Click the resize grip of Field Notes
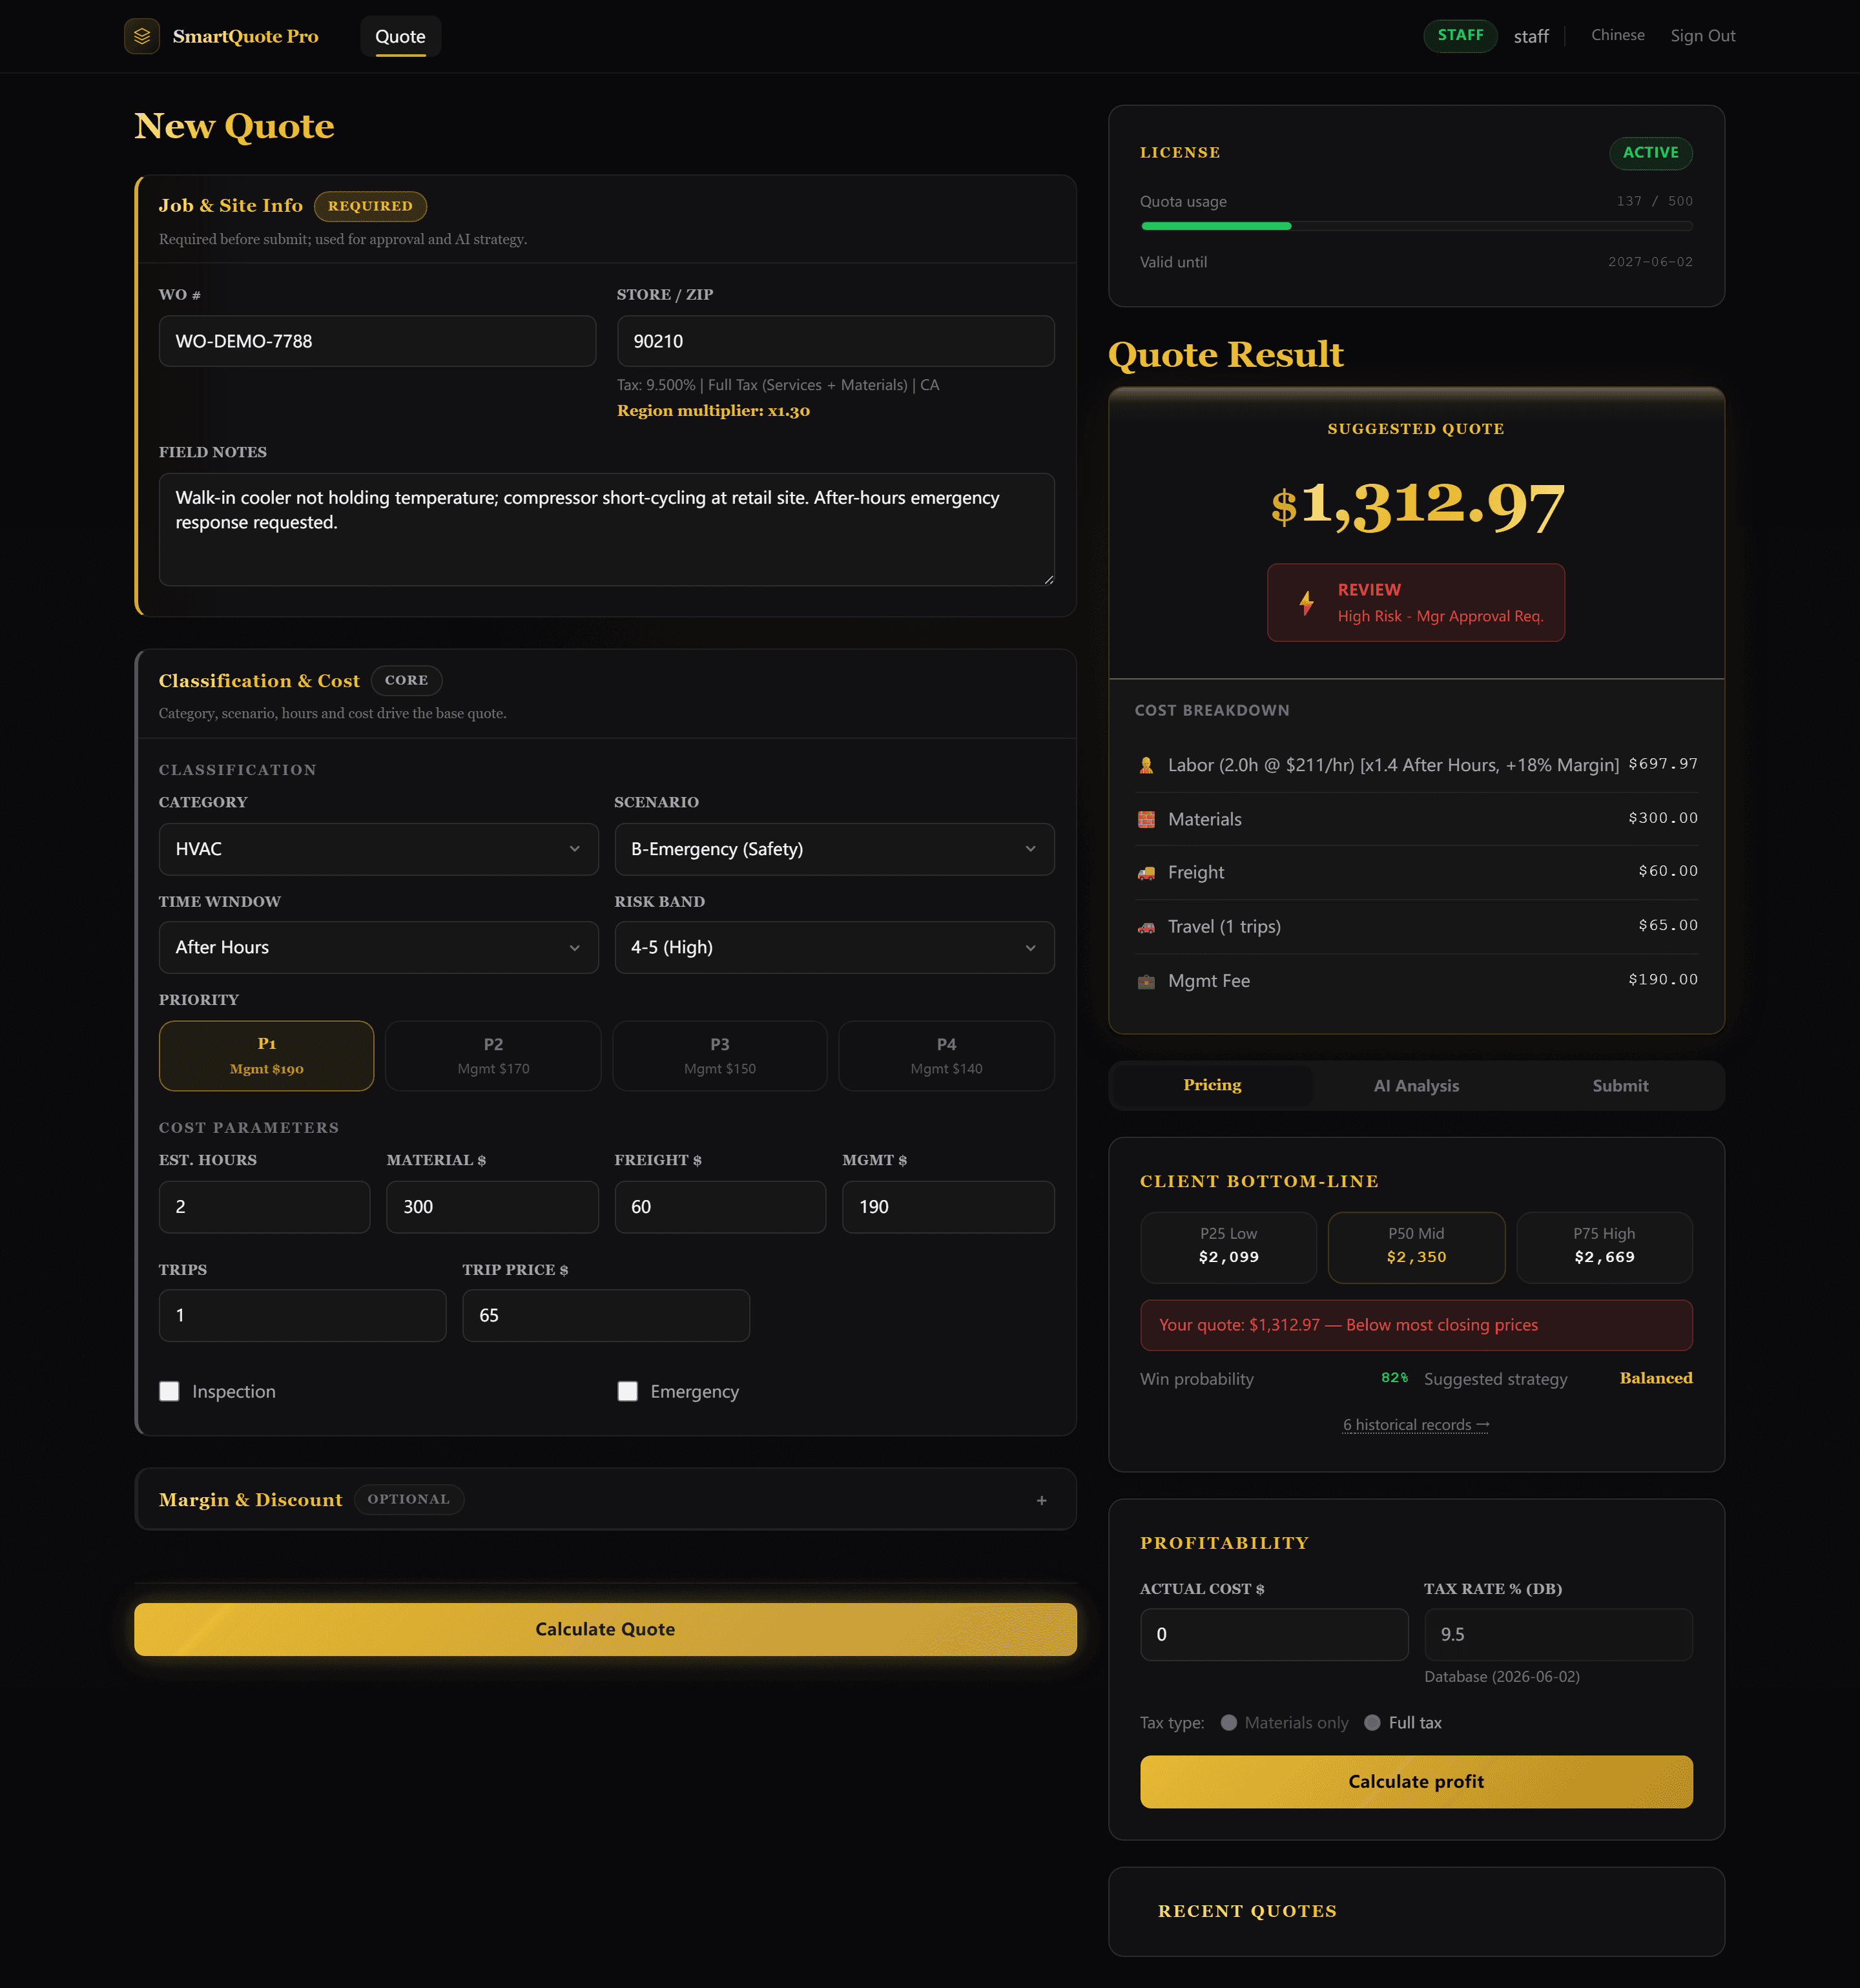The width and height of the screenshot is (1860, 1988). coord(1048,579)
